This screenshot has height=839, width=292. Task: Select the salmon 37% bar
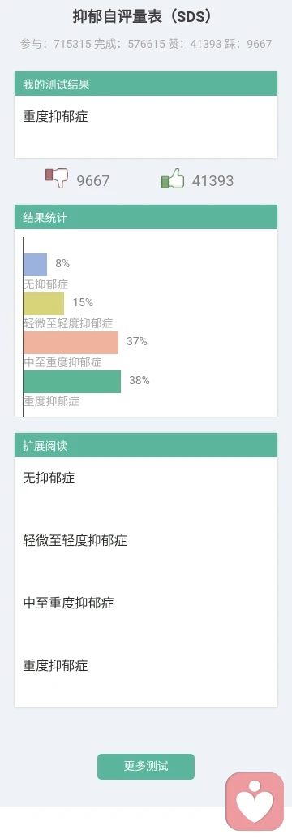tap(71, 343)
